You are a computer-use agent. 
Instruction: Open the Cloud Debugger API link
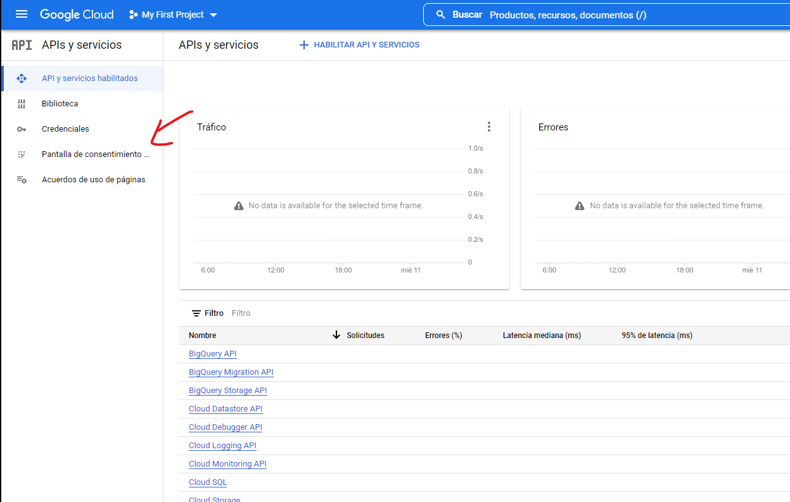click(x=226, y=427)
